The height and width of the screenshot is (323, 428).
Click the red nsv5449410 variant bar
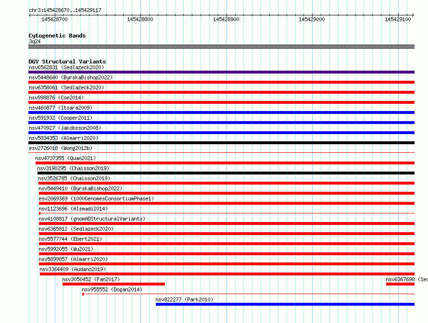pos(227,193)
